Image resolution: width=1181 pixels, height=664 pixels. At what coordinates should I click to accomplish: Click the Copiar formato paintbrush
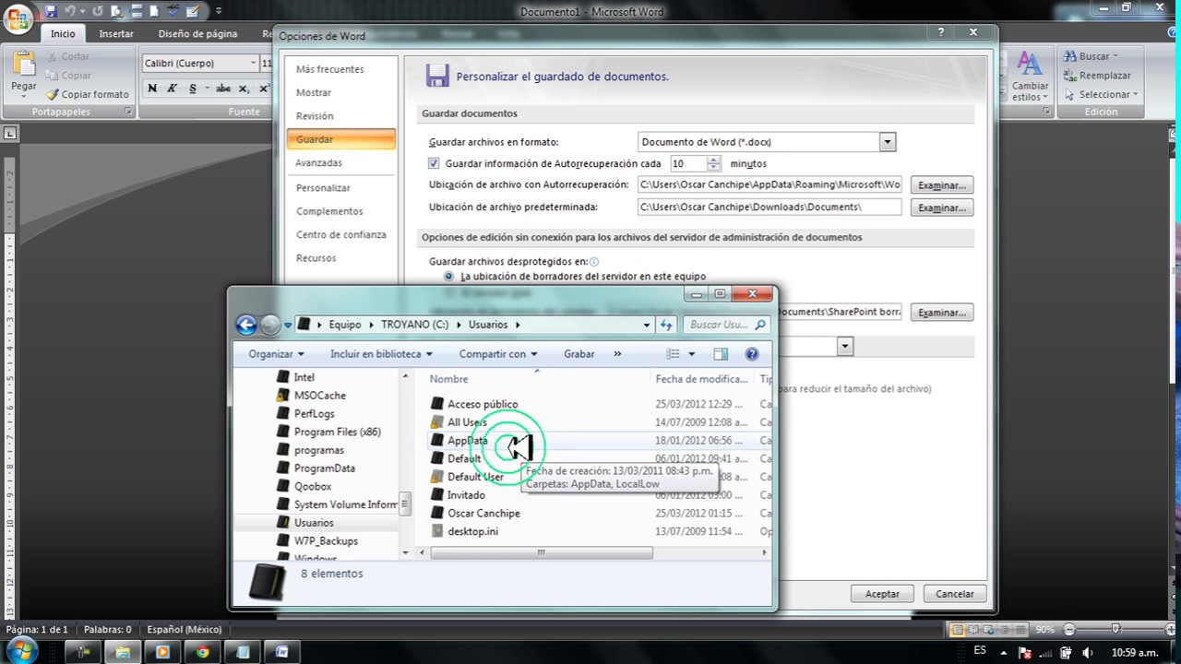(89, 94)
